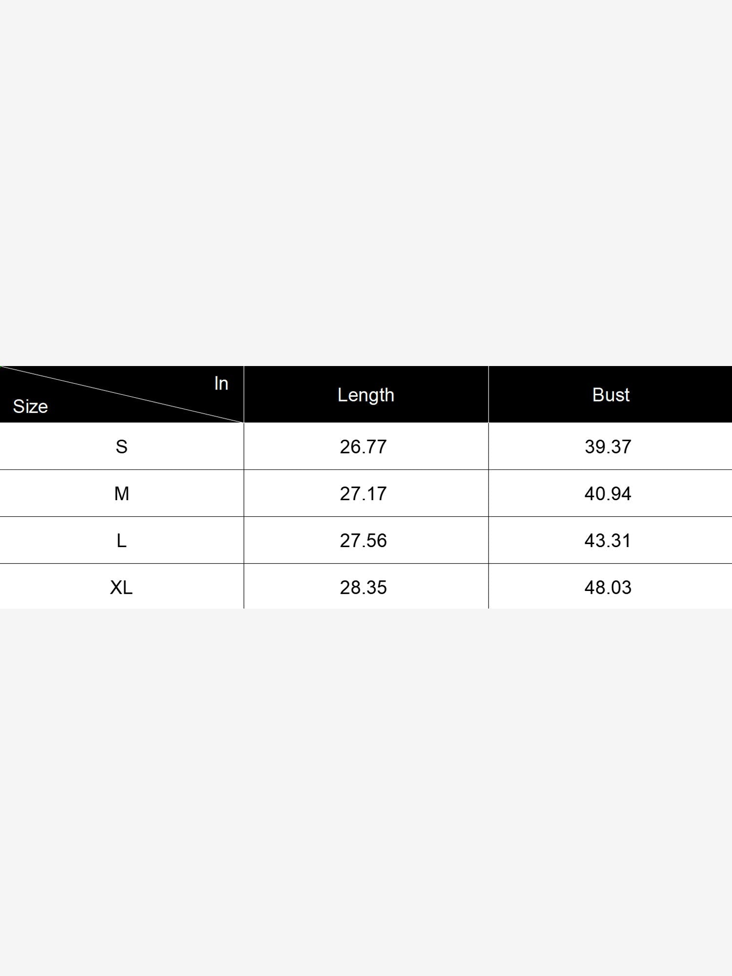Click the Length column header
This screenshot has width=732, height=976.
[x=366, y=395]
